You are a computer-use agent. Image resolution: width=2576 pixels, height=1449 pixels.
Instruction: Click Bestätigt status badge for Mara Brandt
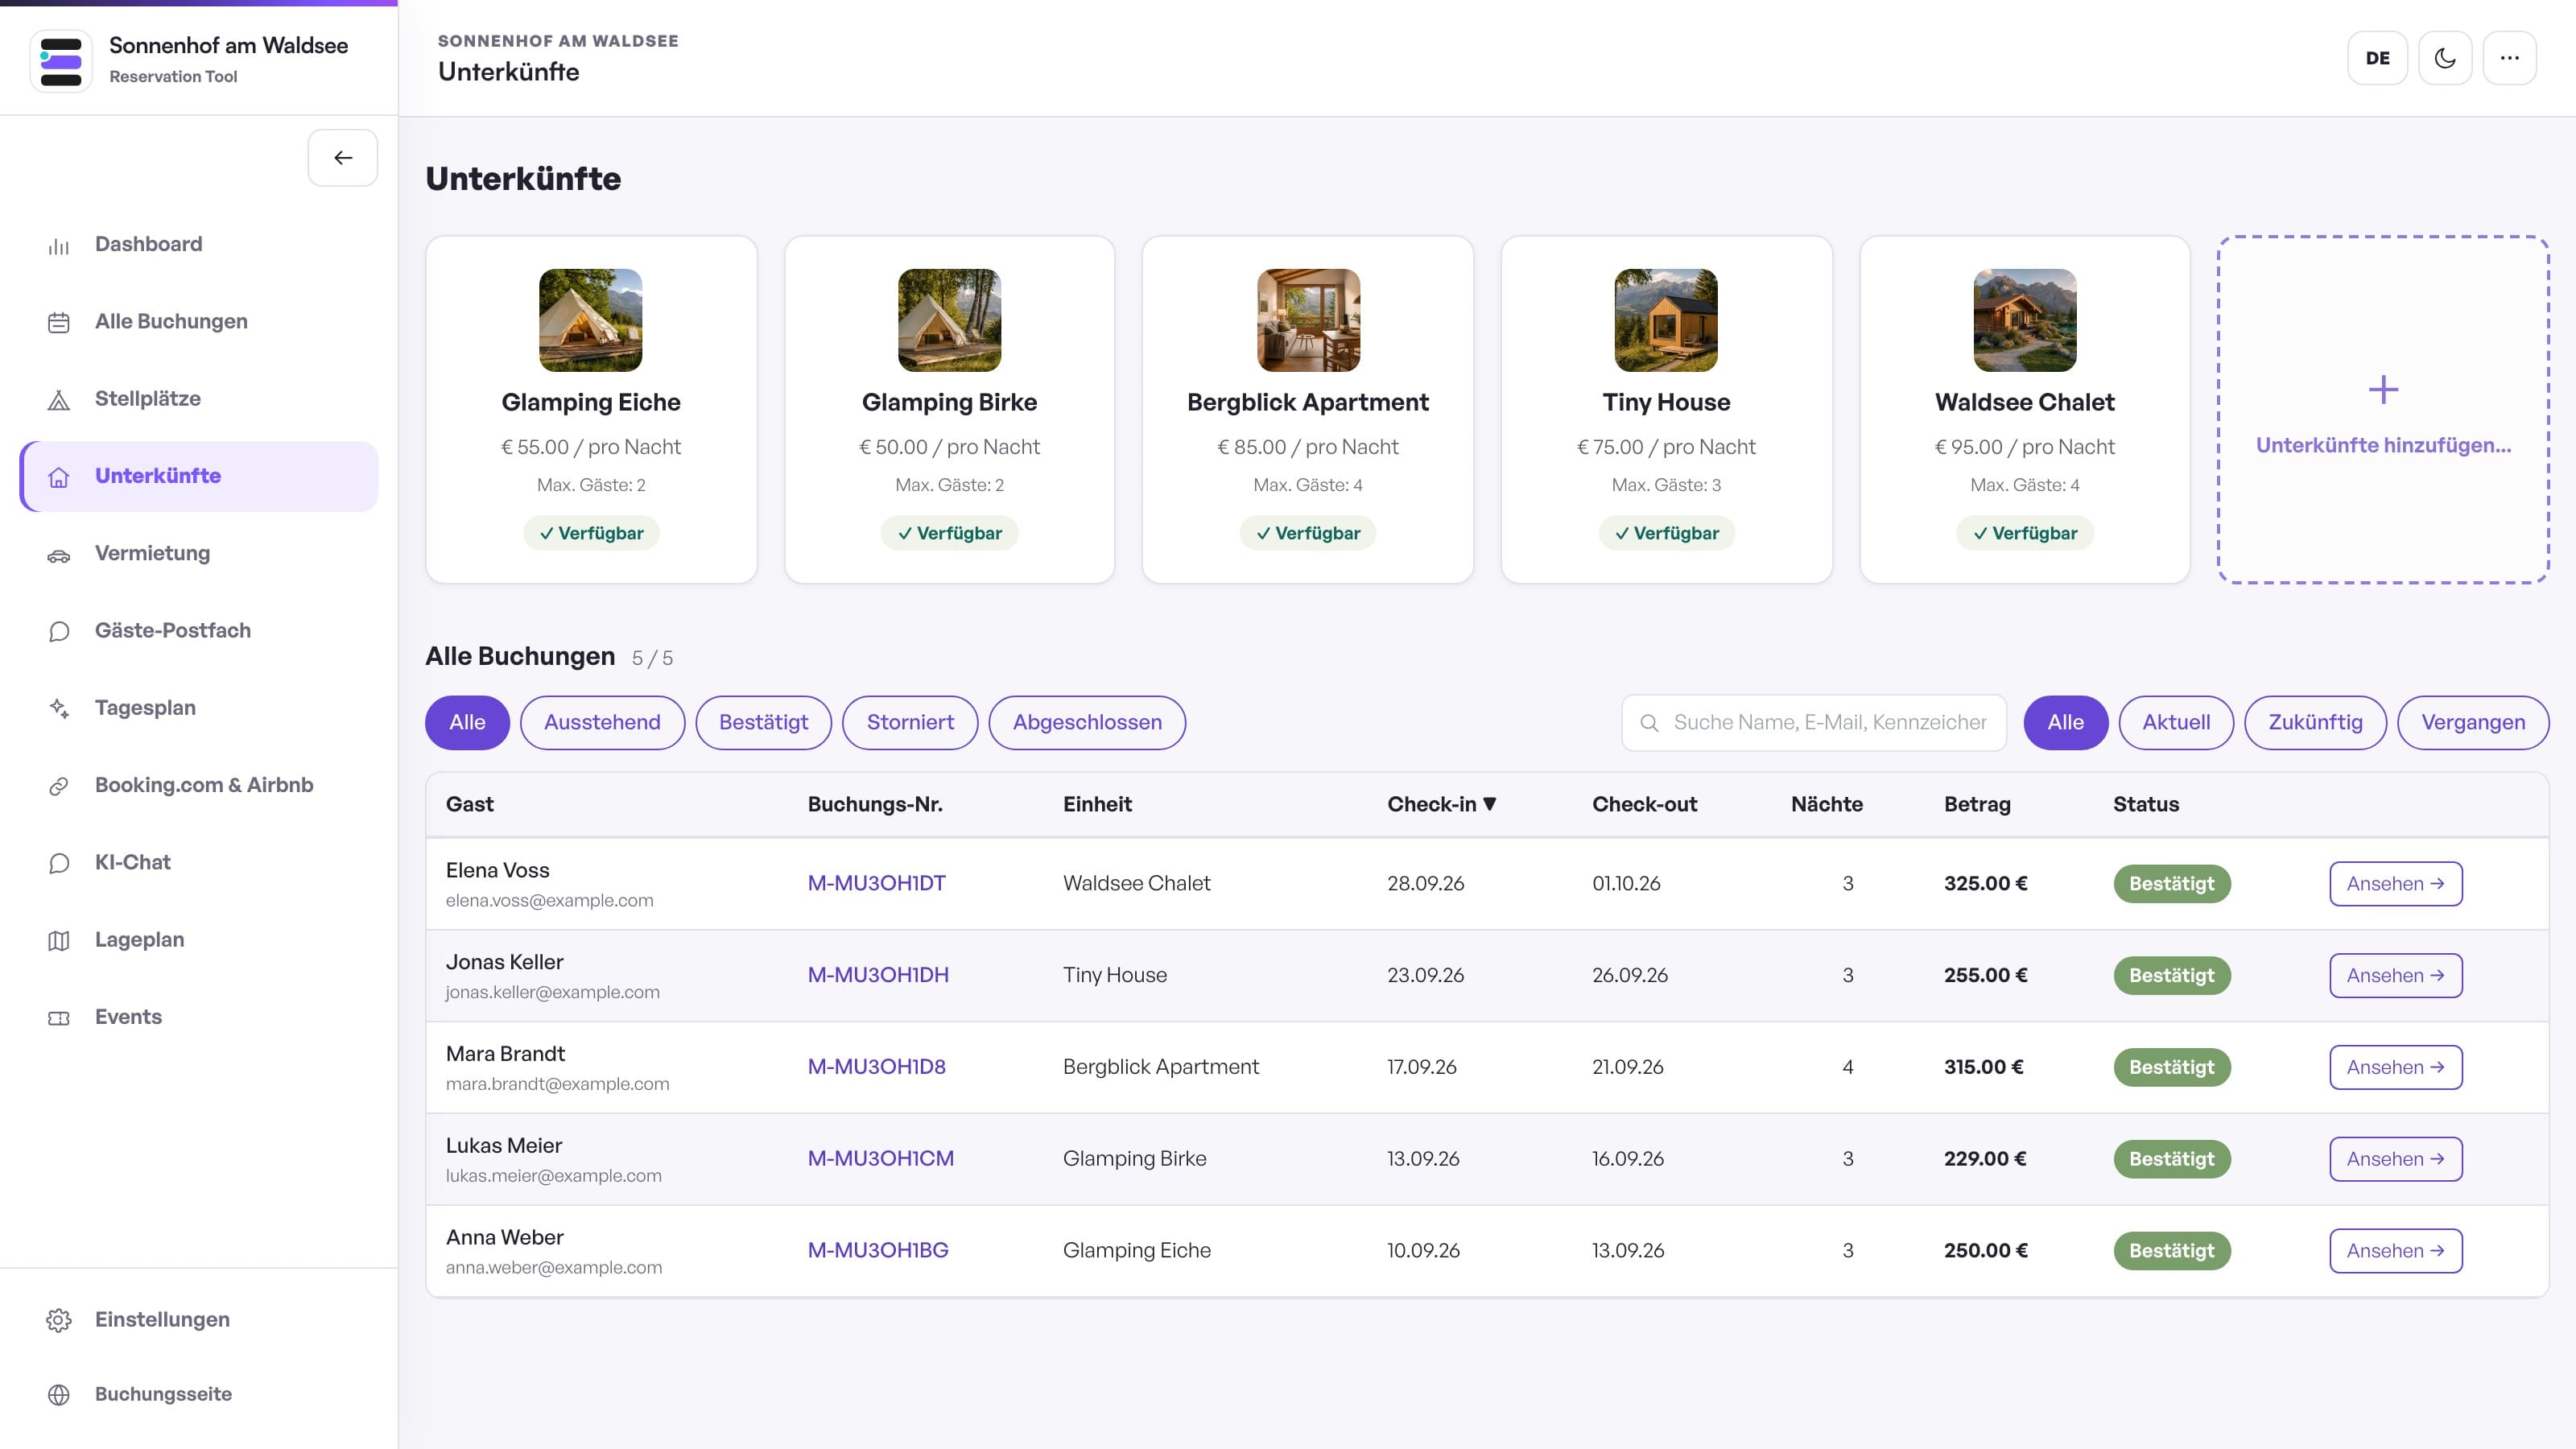coord(2171,1067)
